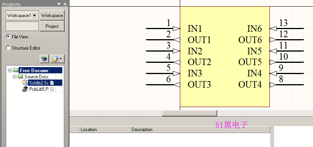Click the OUT3 pin label
The width and height of the screenshot is (313, 147).
tap(199, 85)
